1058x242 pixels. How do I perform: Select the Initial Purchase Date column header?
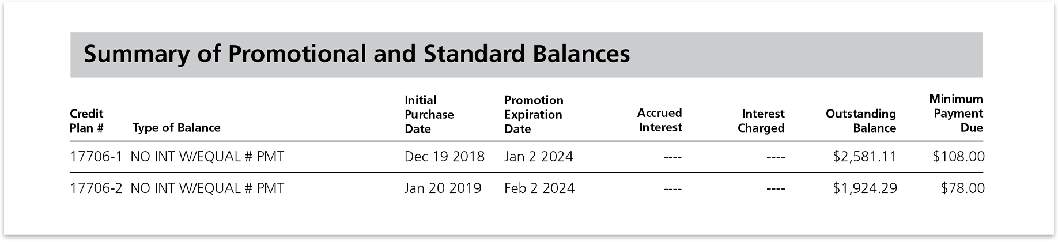(429, 114)
